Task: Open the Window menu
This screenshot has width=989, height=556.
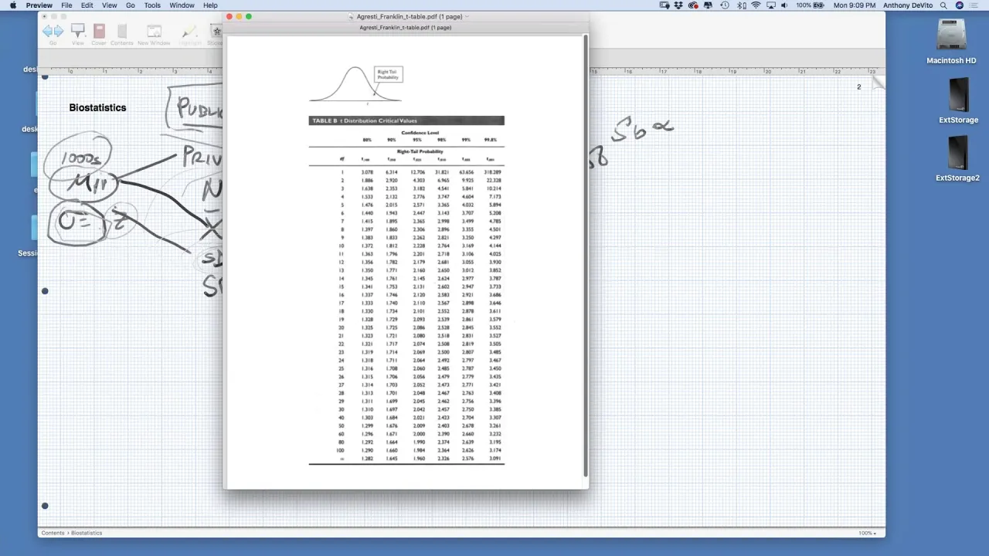Action: (182, 5)
